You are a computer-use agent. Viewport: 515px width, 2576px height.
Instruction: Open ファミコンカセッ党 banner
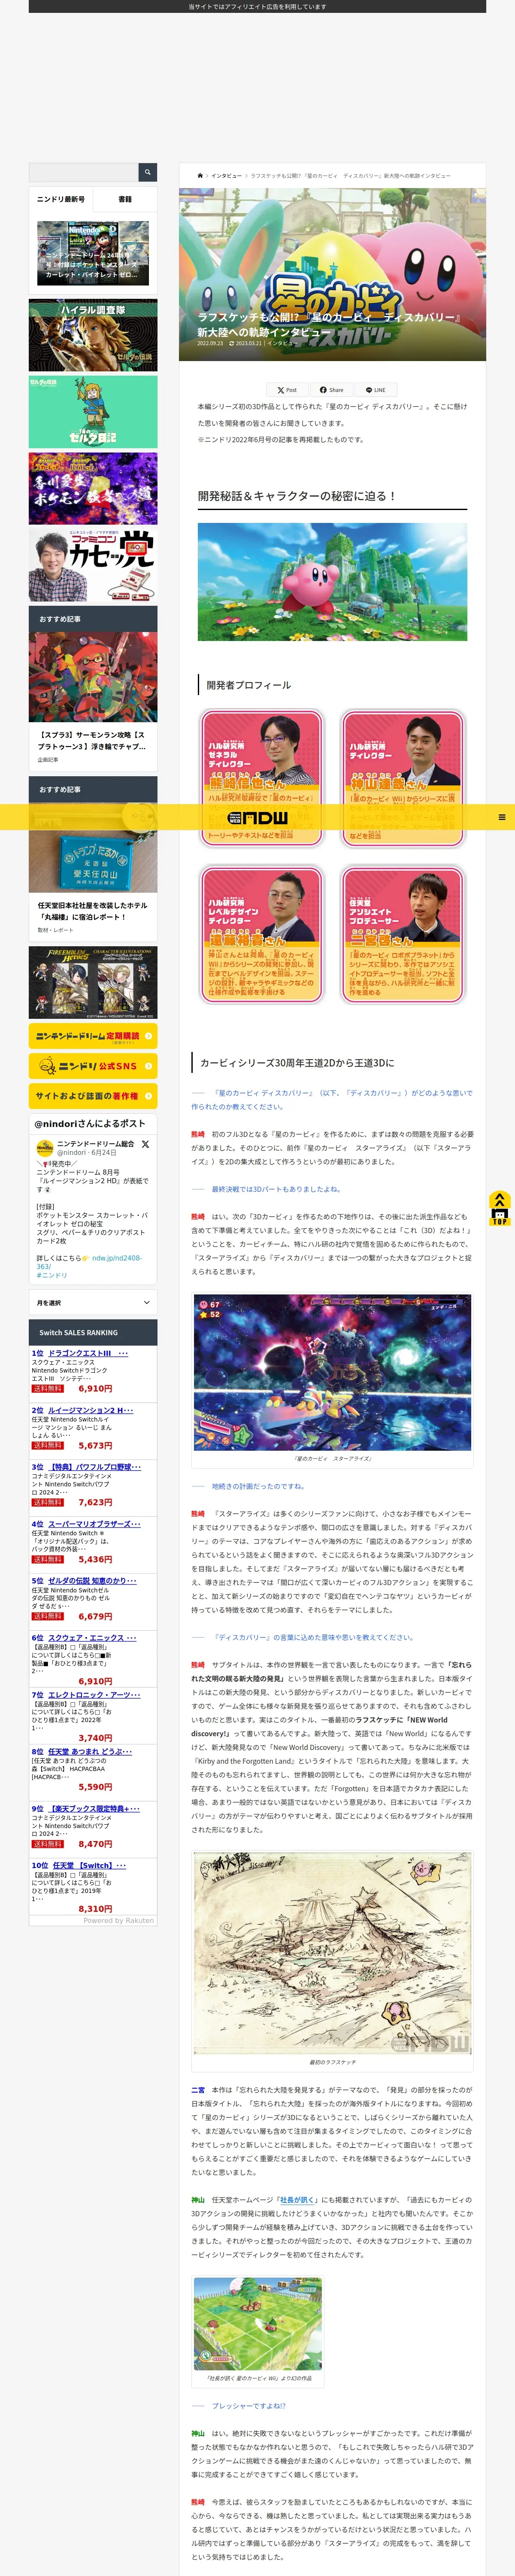tap(93, 566)
